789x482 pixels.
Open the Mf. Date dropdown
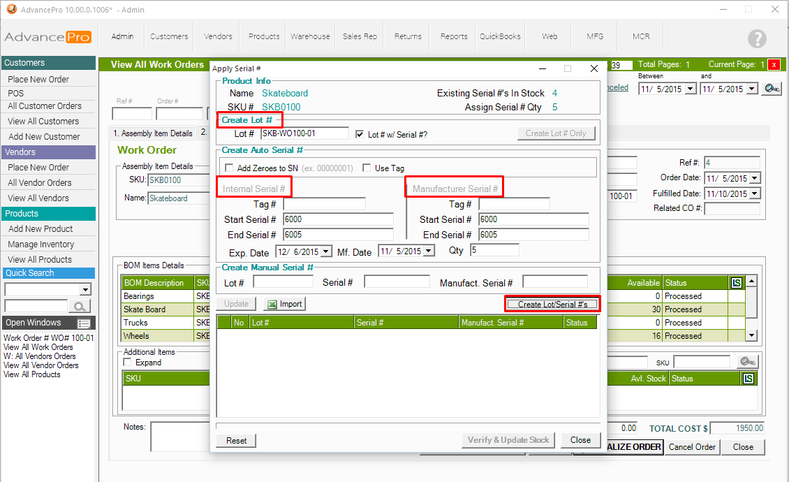[x=428, y=251]
